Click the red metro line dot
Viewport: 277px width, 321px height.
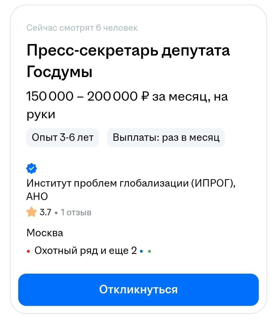(x=28, y=251)
